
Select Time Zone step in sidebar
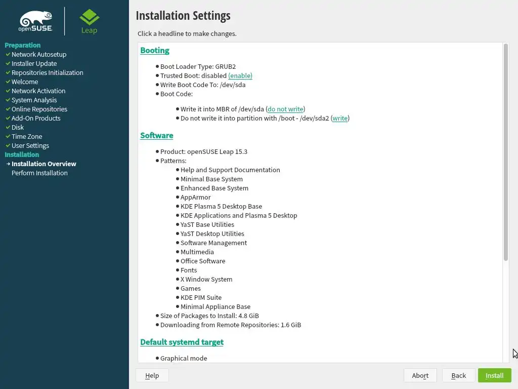click(x=27, y=137)
